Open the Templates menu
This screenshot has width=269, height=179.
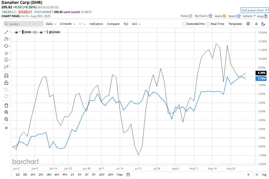tap(235, 24)
